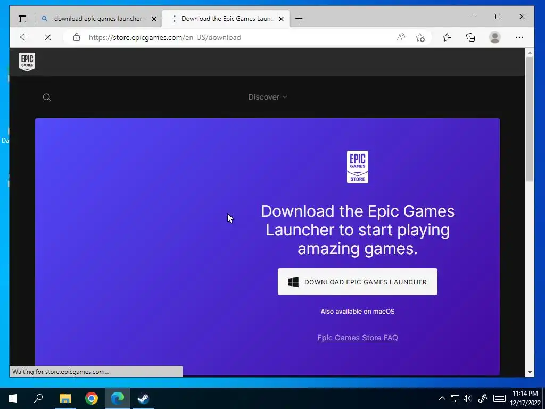Click Download Epic Games Launcher button

[x=357, y=282]
